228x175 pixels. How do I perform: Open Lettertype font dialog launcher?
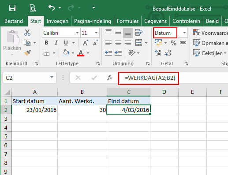pos(98,64)
